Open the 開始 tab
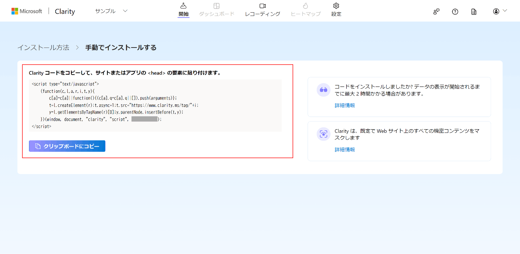520x254 pixels. click(183, 10)
